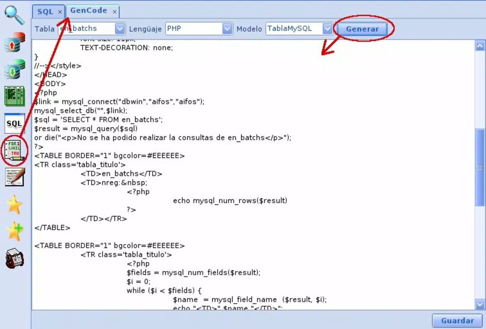The height and width of the screenshot is (329, 486).
Task: Click the '$name = mysql_field_name' line
Action: coord(250,299)
